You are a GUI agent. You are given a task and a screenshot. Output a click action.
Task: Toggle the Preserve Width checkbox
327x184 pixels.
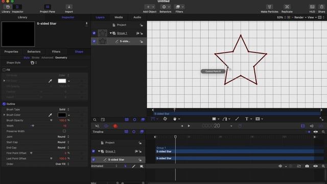64,131
